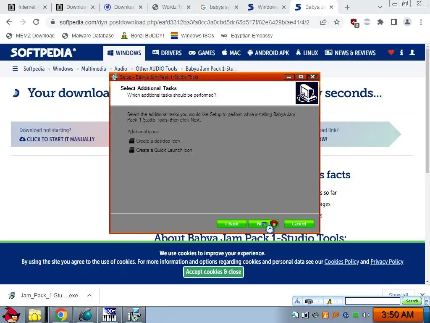
Task: Open the Chrome taskbar icon
Action: point(60,315)
